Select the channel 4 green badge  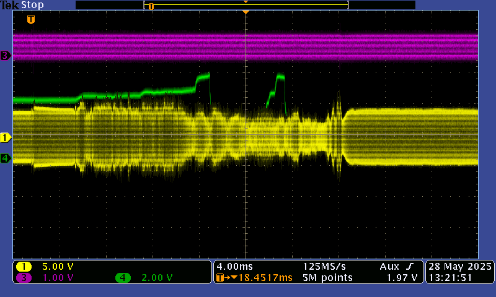click(x=123, y=278)
